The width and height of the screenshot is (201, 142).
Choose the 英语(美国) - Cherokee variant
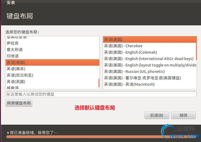point(149,46)
